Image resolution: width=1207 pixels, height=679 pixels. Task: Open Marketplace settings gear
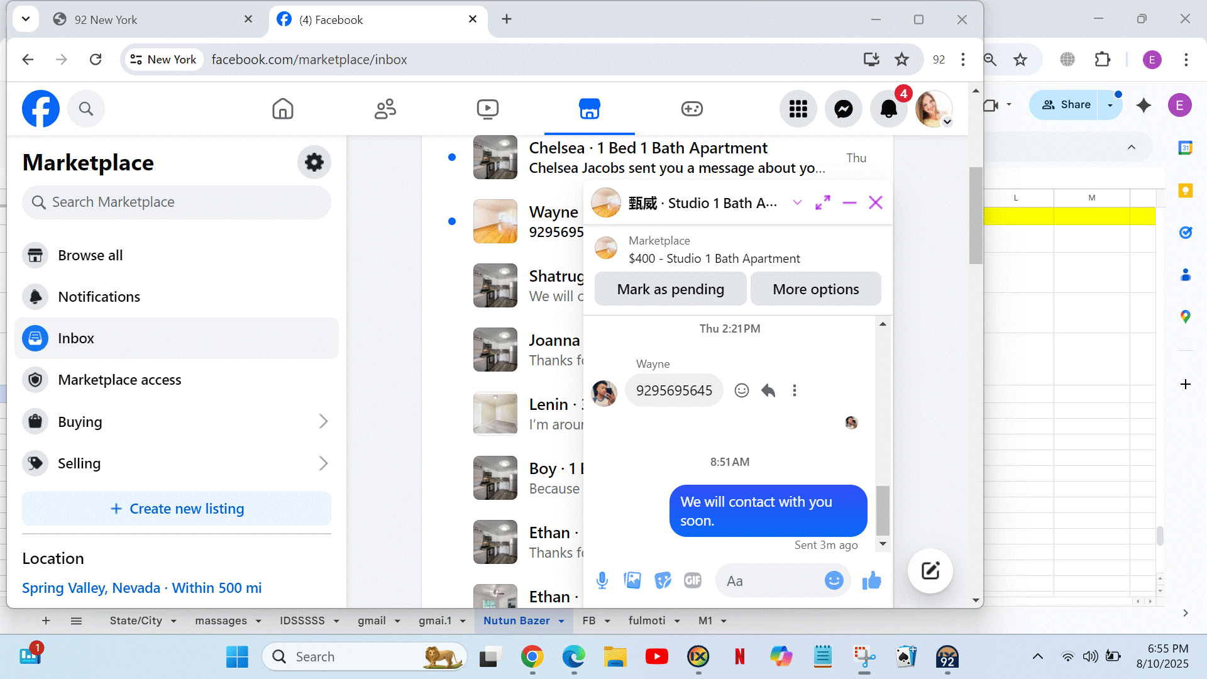pos(314,162)
